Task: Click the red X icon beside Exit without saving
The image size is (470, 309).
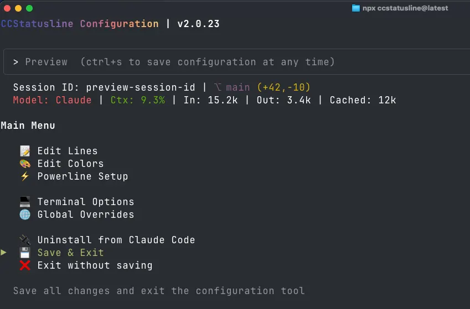Action: click(25, 265)
